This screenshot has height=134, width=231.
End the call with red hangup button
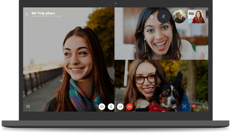pos(129,107)
